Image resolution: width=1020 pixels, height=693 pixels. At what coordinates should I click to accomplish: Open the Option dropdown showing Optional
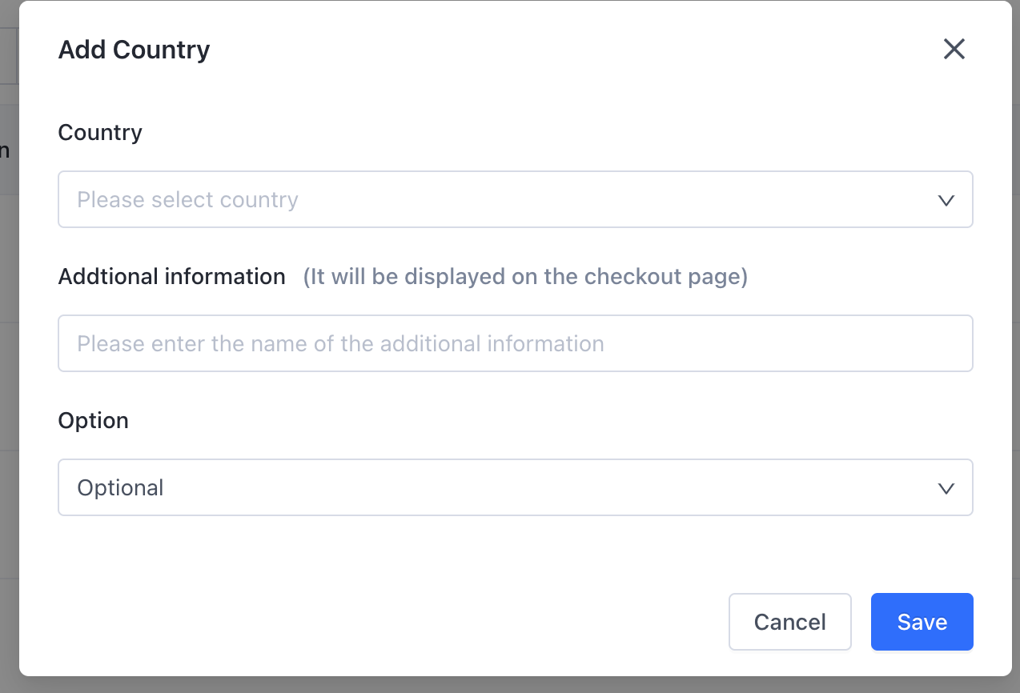point(514,487)
